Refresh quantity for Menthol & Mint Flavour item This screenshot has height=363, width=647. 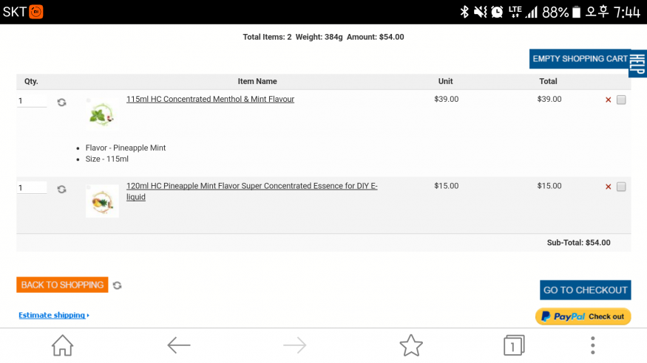[x=61, y=102]
